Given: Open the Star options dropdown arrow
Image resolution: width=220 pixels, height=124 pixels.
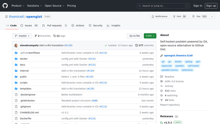Looking at the screenshot, I should [212, 17].
